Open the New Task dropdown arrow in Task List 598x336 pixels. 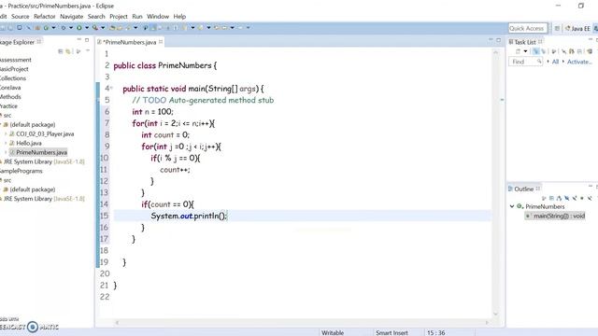525,51
